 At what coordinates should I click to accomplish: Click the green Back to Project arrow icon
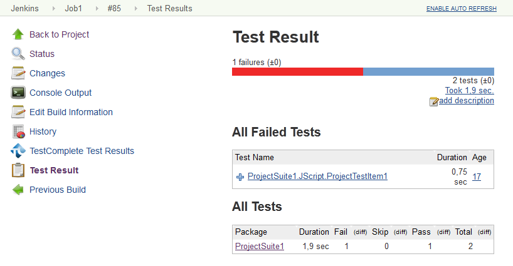(18, 34)
